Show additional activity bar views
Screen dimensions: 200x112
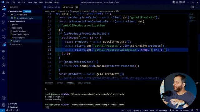point(3,80)
